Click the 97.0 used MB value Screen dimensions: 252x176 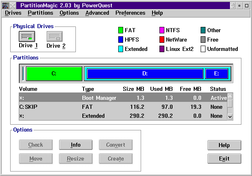167,107
